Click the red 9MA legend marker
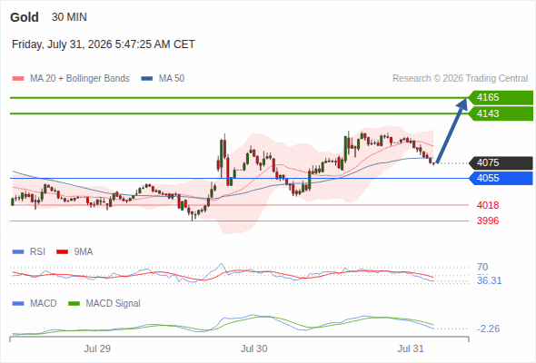The width and height of the screenshot is (536, 363). [62, 252]
